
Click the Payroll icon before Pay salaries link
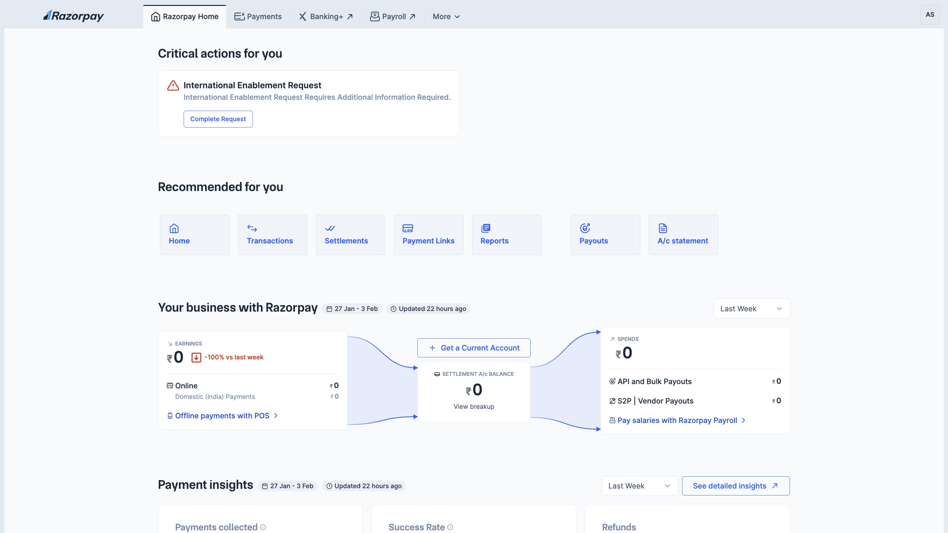pos(612,420)
